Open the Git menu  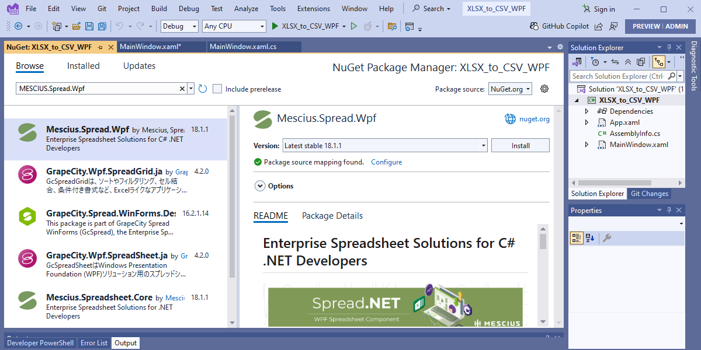coord(102,9)
